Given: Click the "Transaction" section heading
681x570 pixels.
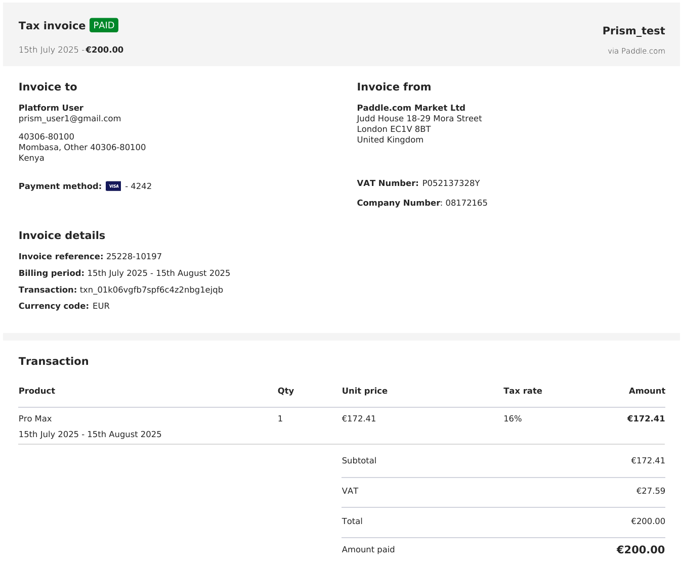Looking at the screenshot, I should click(54, 361).
